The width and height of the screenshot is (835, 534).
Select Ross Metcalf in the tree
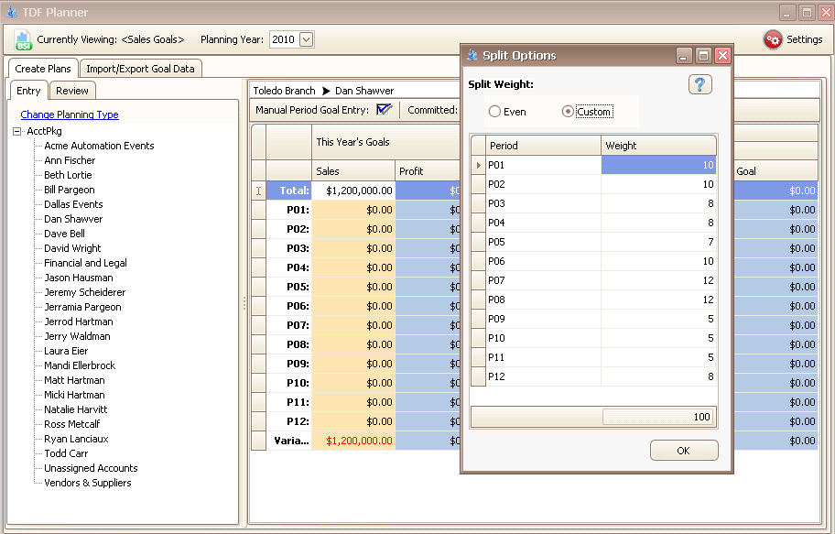pyautogui.click(x=72, y=424)
